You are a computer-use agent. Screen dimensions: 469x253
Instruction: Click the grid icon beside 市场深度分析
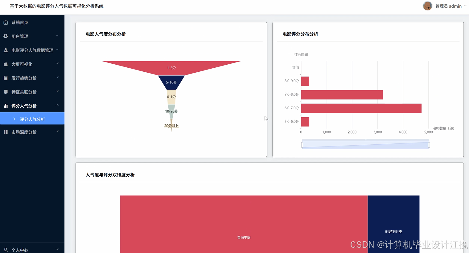[6, 132]
